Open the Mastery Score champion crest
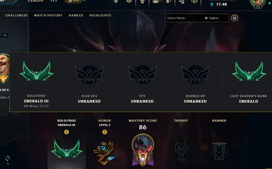272x169 pixels. pos(143,150)
